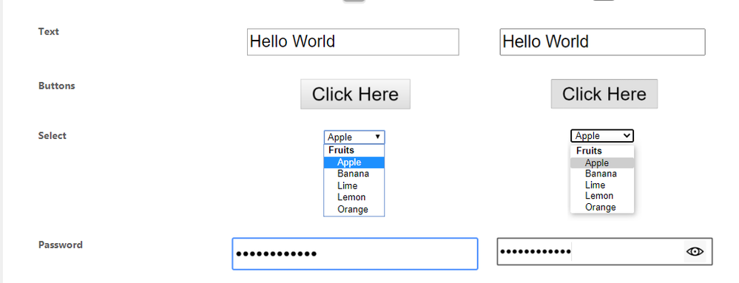
Task: Click the right Click Here button
Action: tap(604, 94)
